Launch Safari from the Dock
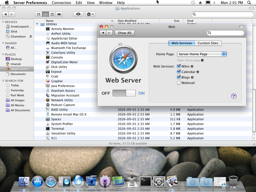This screenshot has height=192, width=256. coord(51,181)
